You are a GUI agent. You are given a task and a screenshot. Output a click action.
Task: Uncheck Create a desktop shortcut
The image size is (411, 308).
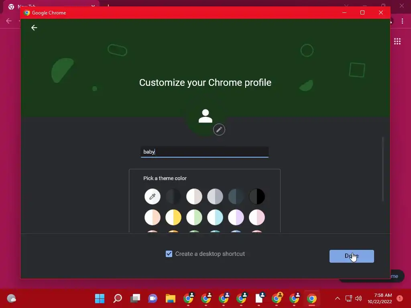pos(169,254)
